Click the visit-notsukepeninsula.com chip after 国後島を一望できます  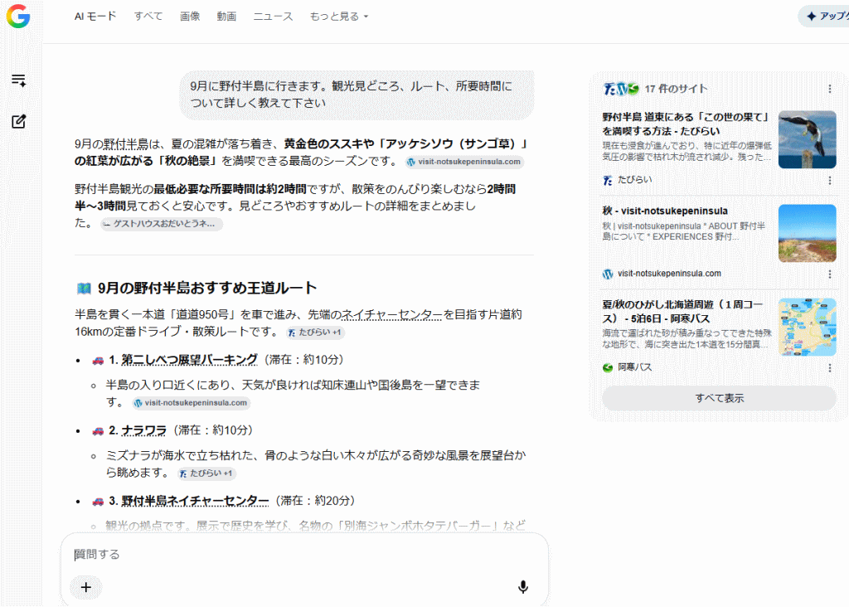coord(192,403)
